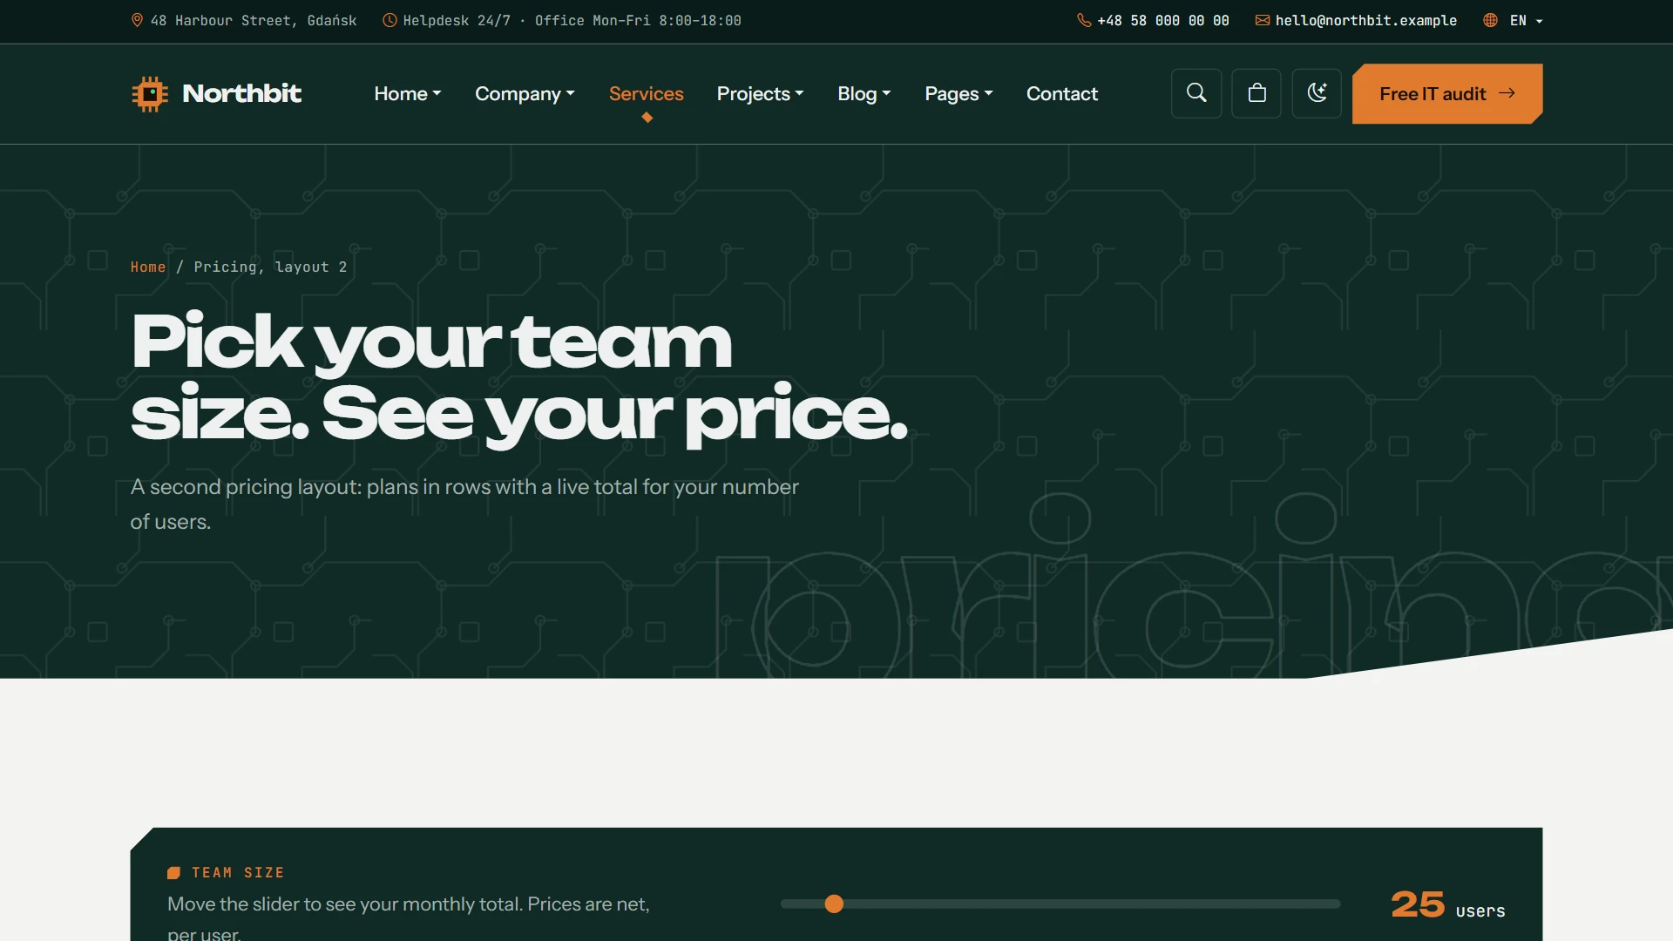This screenshot has height=941, width=1673.
Task: Click the clock icon beside Helpdesk
Action: click(x=389, y=20)
